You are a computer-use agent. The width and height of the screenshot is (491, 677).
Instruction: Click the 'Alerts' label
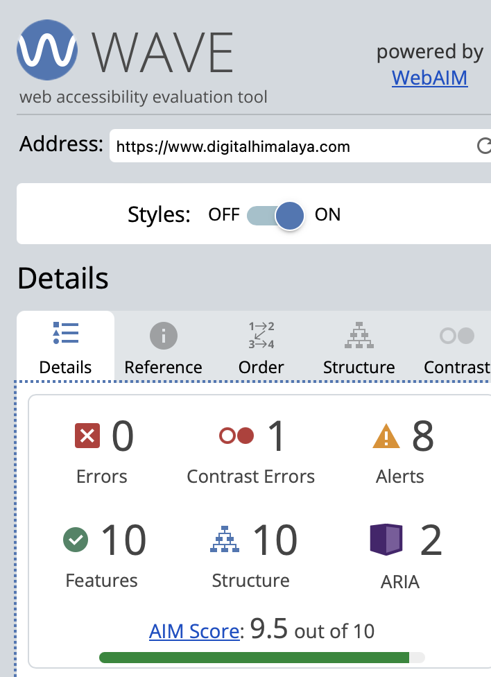[x=400, y=477]
